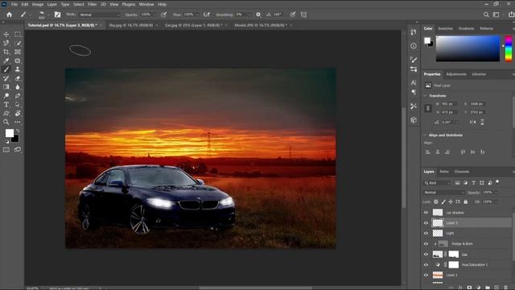515x290 pixels.
Task: Select the Horizontal Type tool
Action: [6, 105]
